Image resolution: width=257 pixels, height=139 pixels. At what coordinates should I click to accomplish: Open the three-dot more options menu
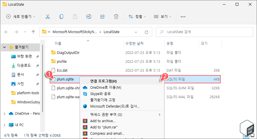183,17
